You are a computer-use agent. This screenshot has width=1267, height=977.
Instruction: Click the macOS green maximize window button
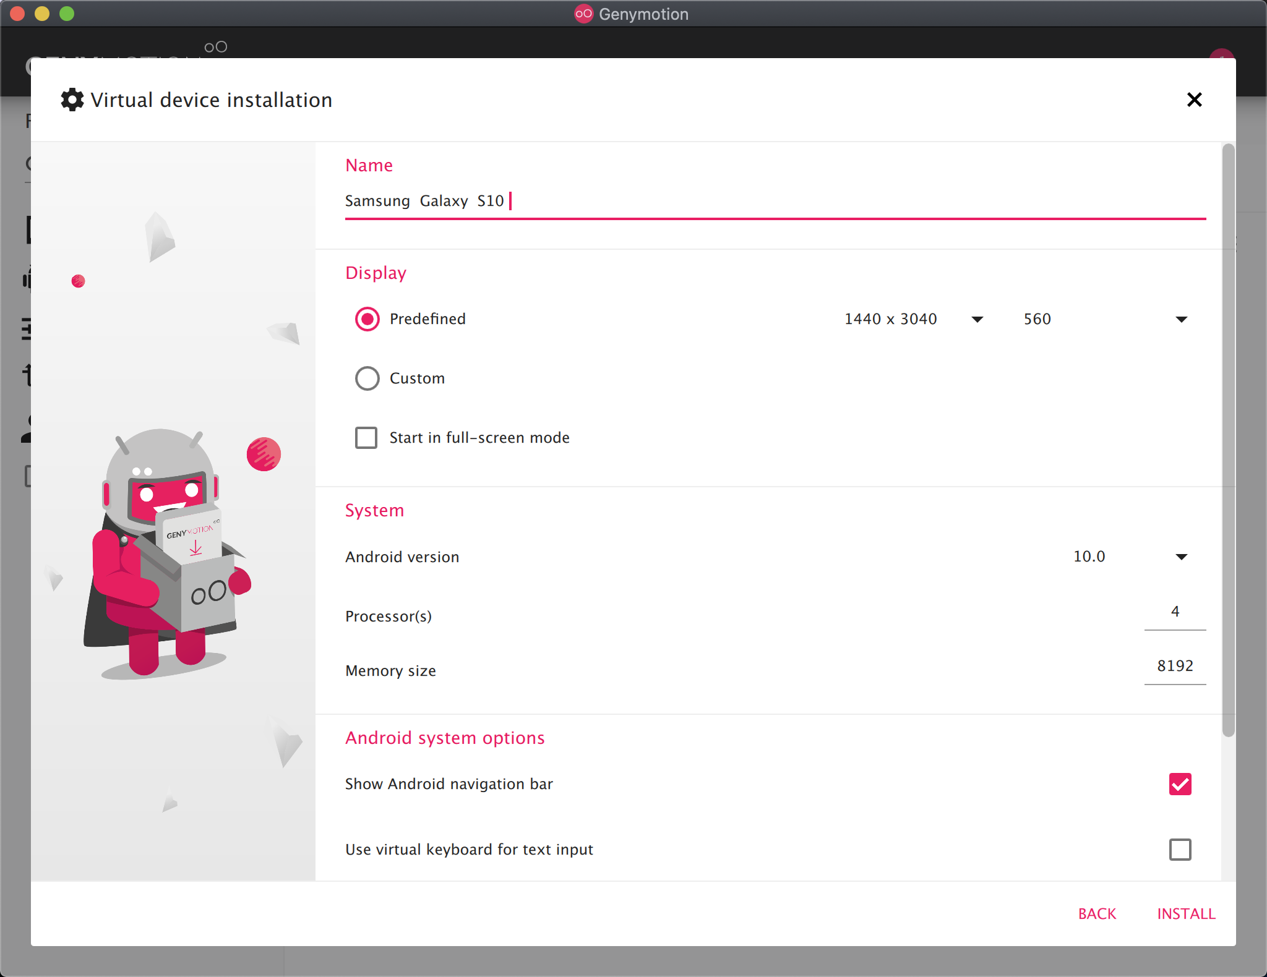point(67,14)
